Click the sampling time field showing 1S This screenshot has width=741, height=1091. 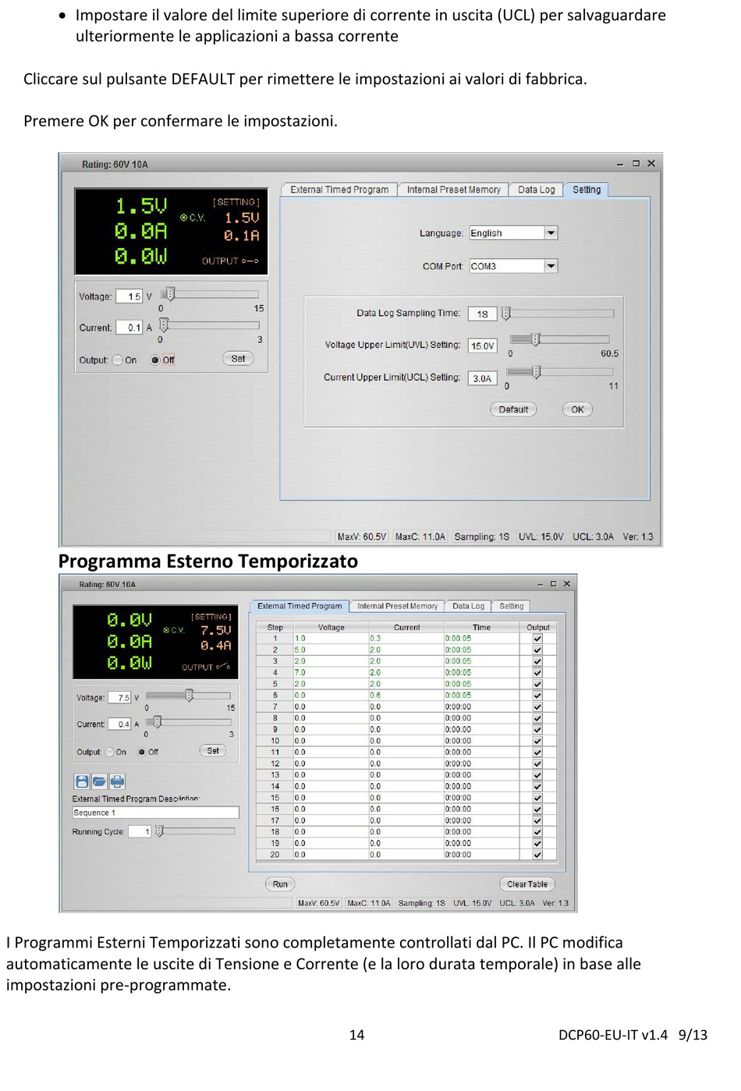tap(482, 313)
